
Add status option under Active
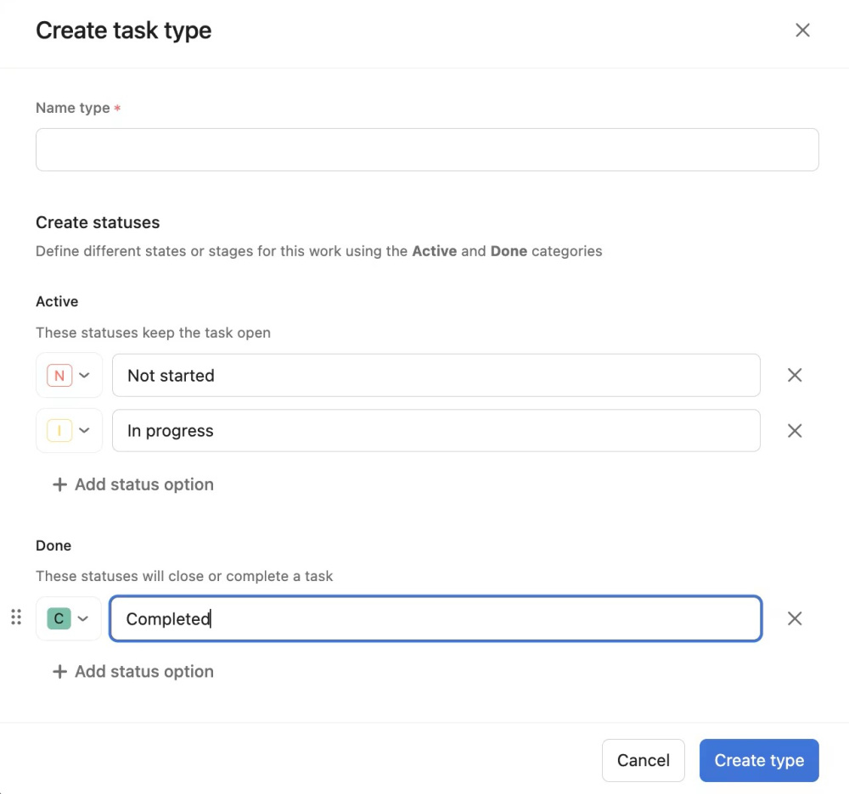[x=133, y=484]
